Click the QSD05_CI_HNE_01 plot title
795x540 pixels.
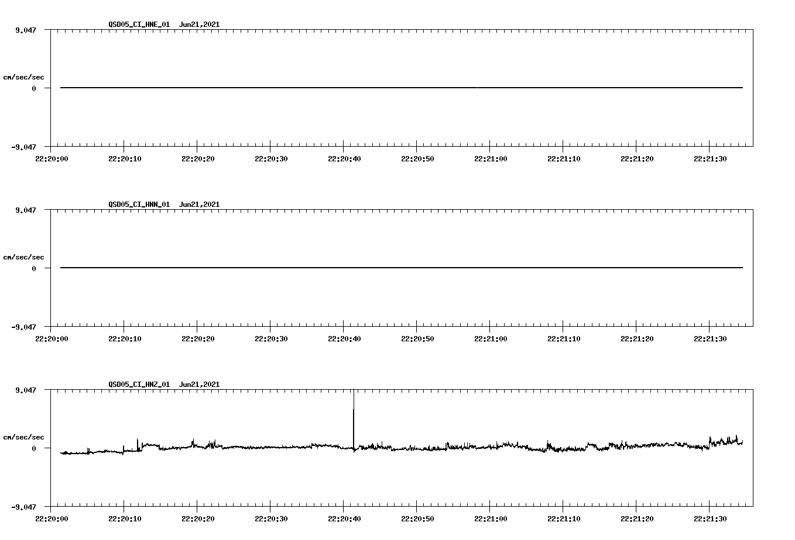164,25
